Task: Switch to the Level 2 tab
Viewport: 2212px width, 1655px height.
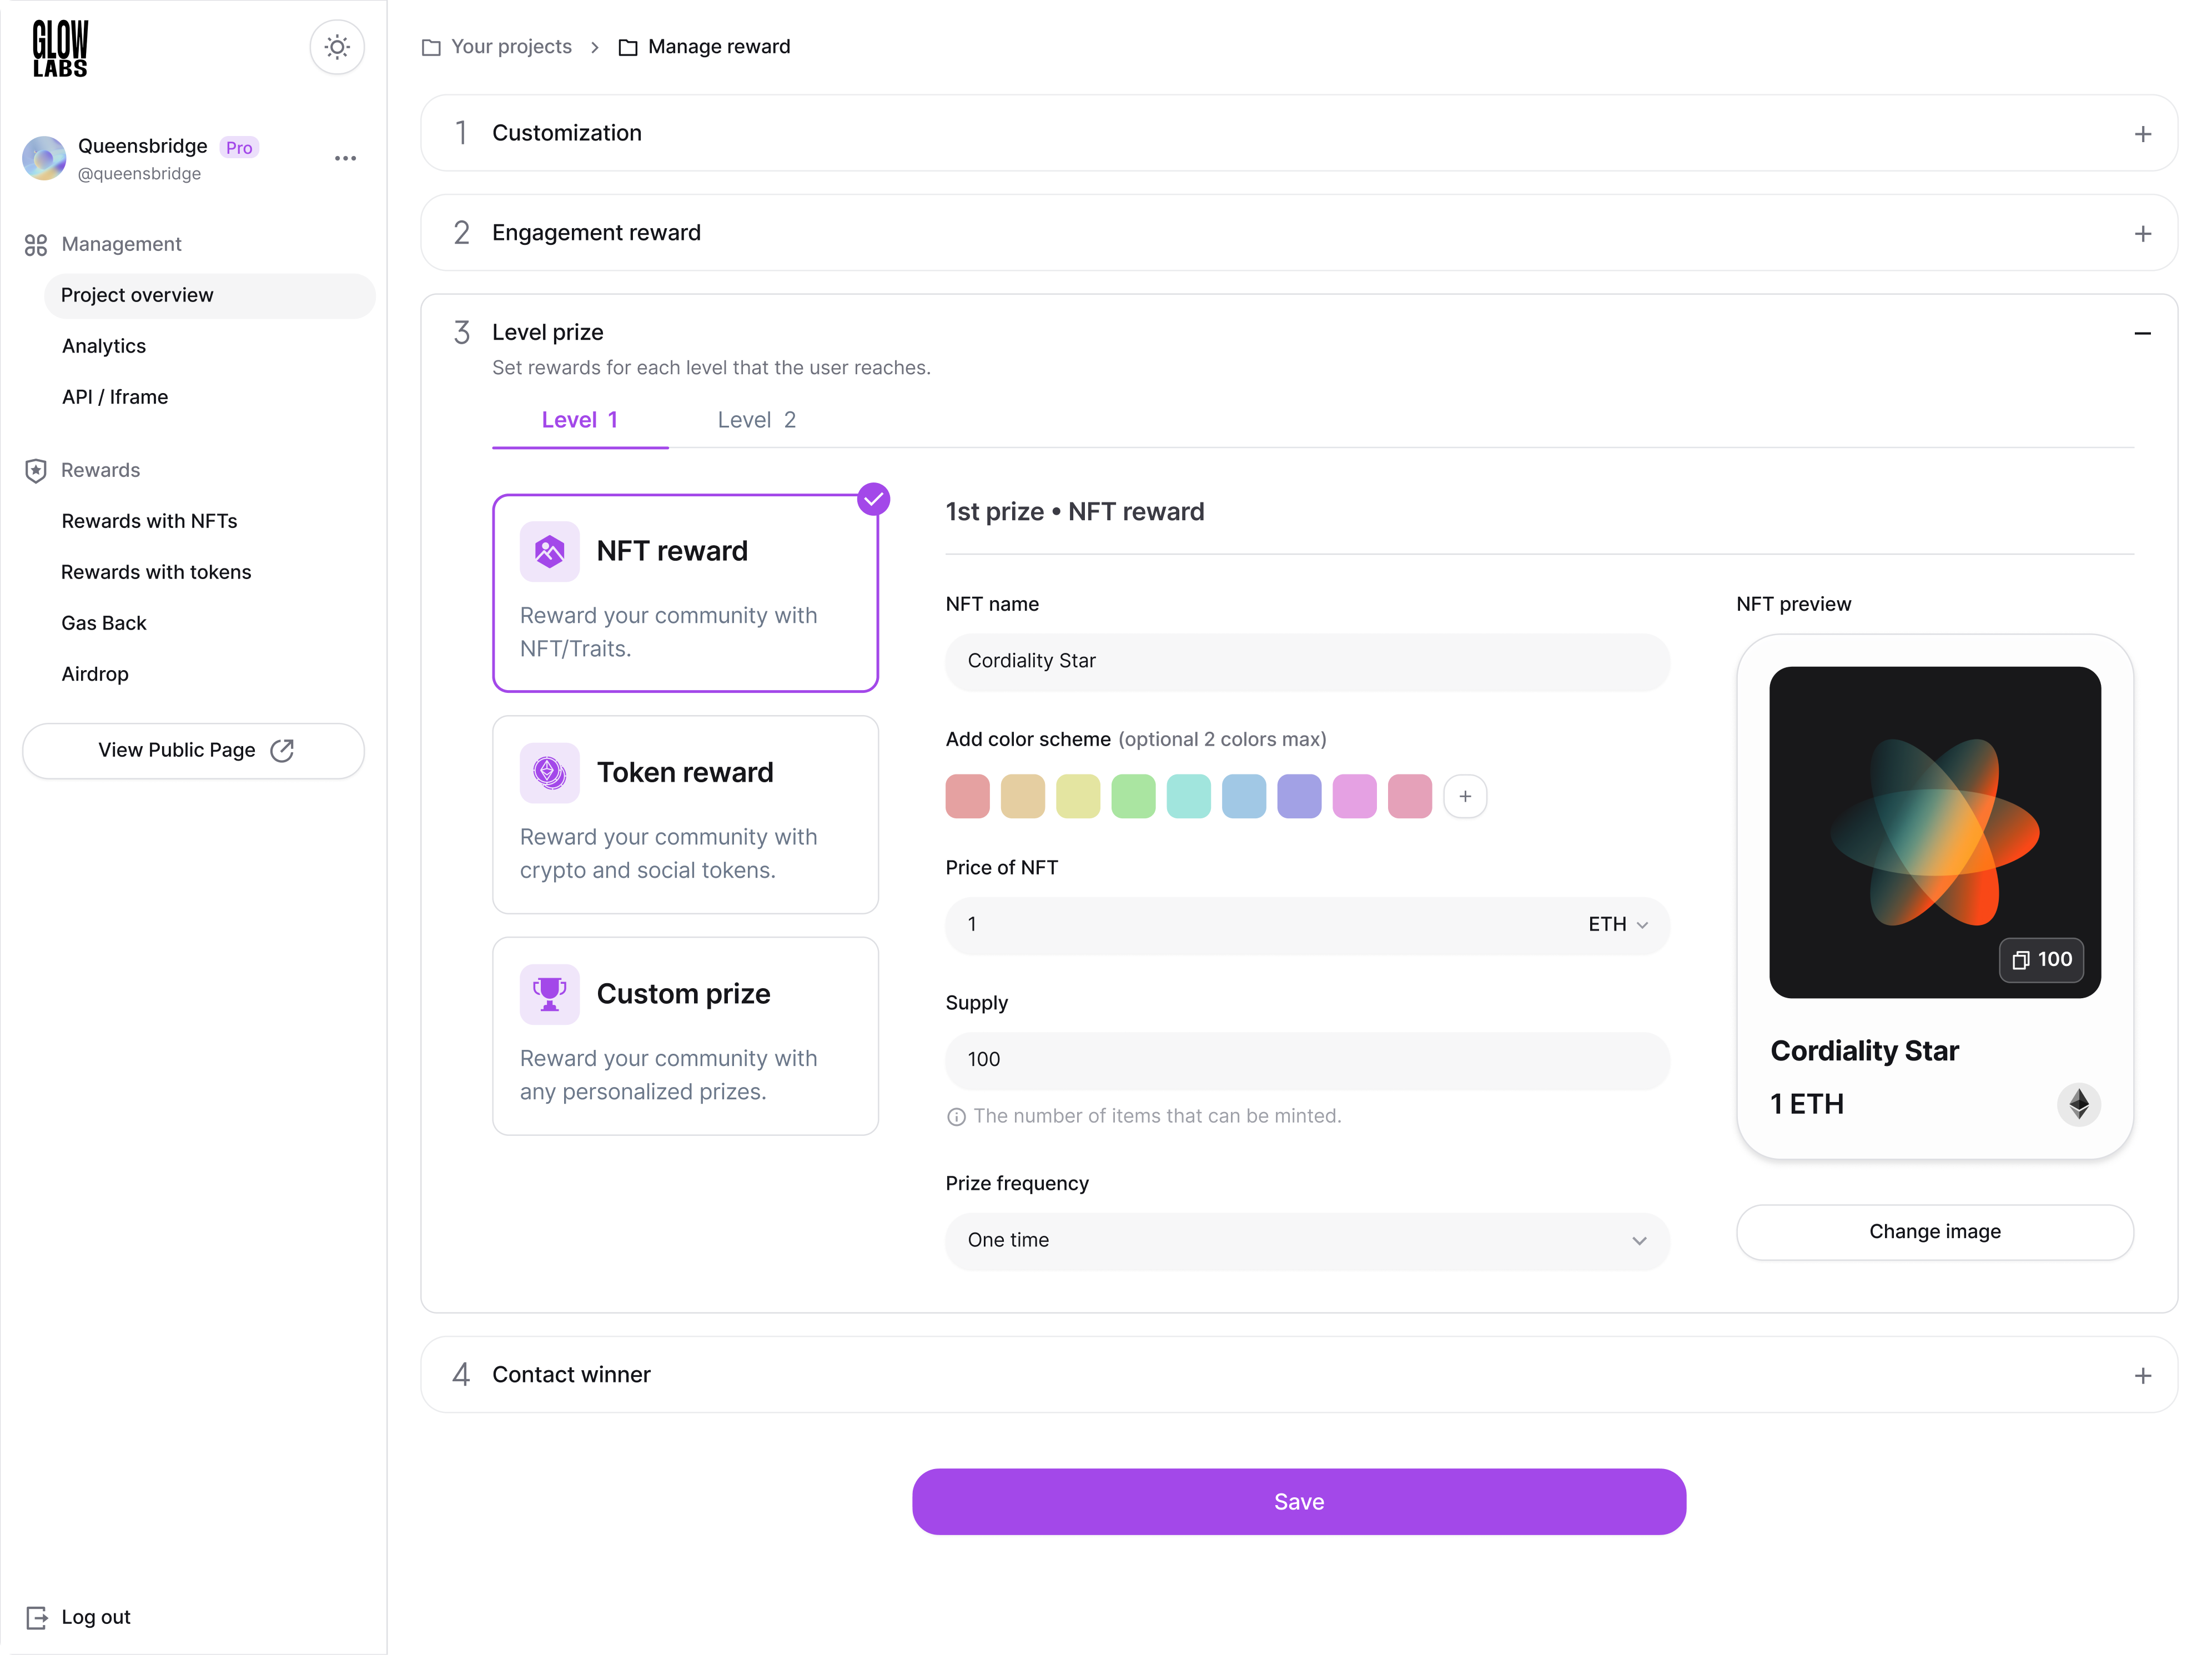Action: pyautogui.click(x=756, y=419)
